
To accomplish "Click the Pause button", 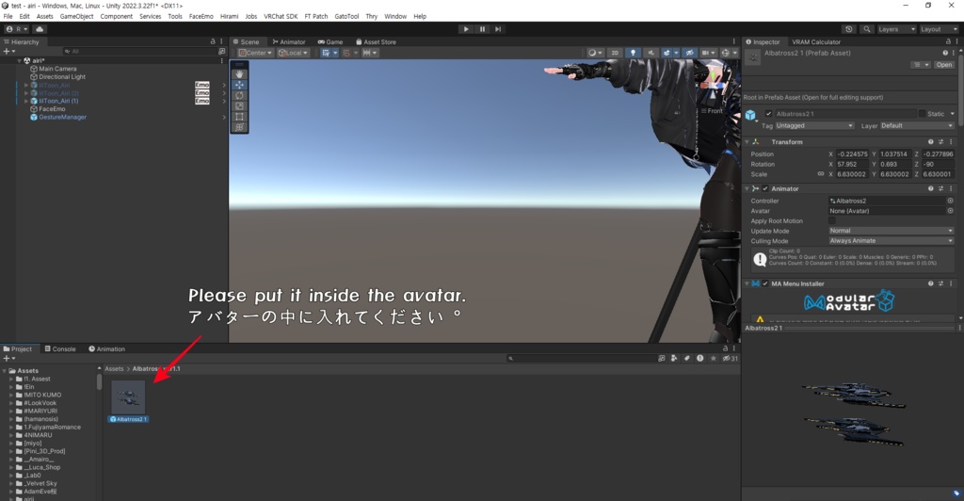I will click(x=482, y=29).
